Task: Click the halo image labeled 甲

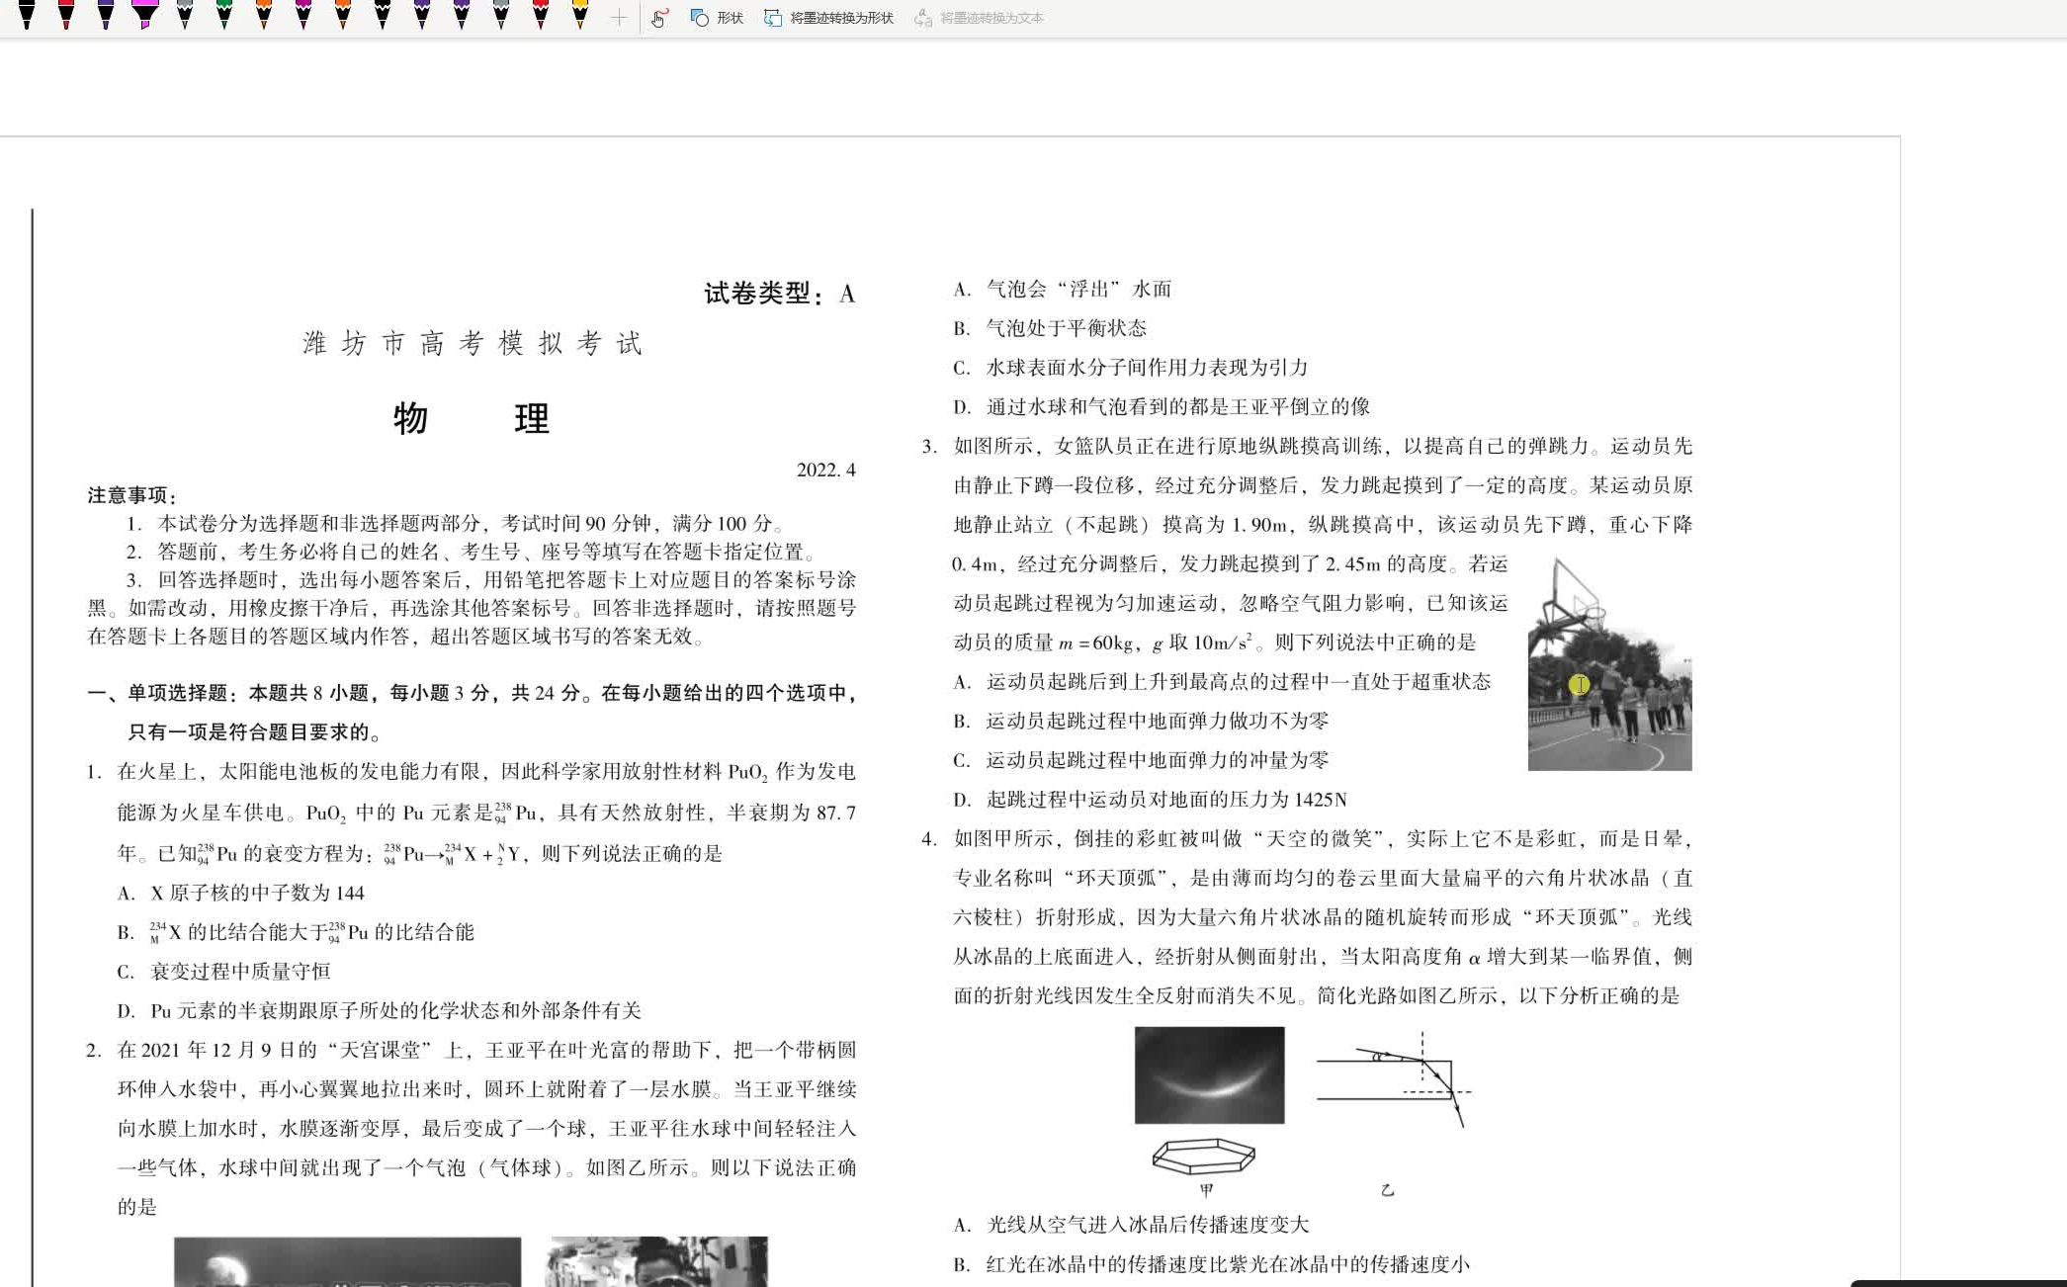Action: tap(1208, 1074)
